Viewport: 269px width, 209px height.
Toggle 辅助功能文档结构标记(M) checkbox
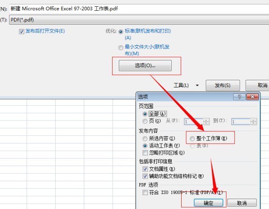(145, 176)
